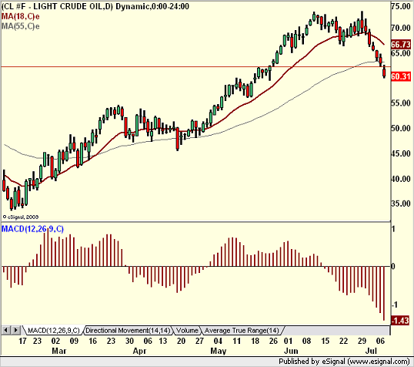Viewport: 414px width, 367px height.
Task: Click the May month label on time axis
Action: click(x=219, y=351)
